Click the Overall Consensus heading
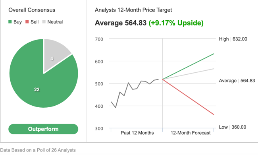This screenshot has height=155, width=258. [x=32, y=10]
